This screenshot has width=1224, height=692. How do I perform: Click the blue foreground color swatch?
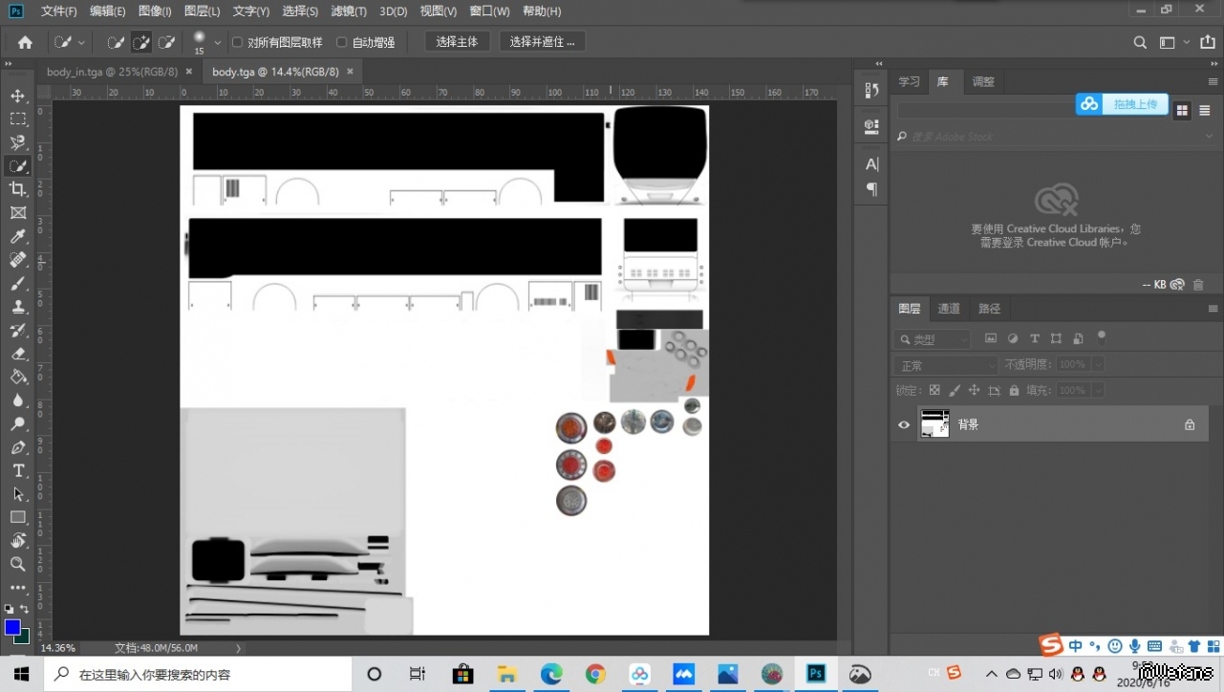pyautogui.click(x=12, y=627)
